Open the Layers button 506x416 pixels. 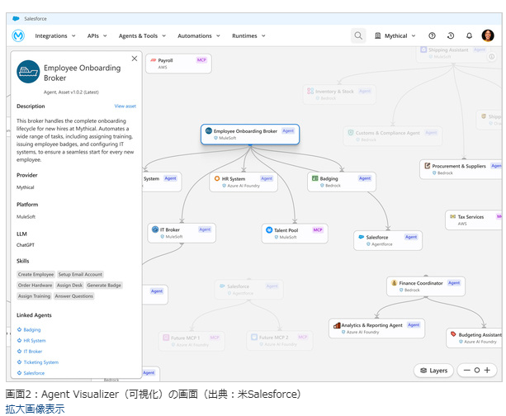tap(433, 371)
